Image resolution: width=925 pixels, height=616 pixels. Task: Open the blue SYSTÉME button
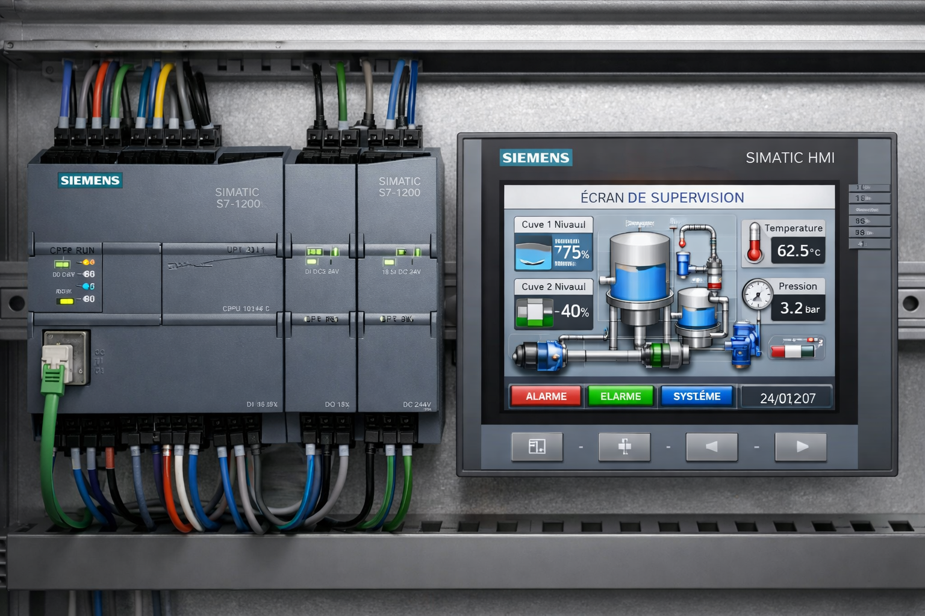pos(697,396)
